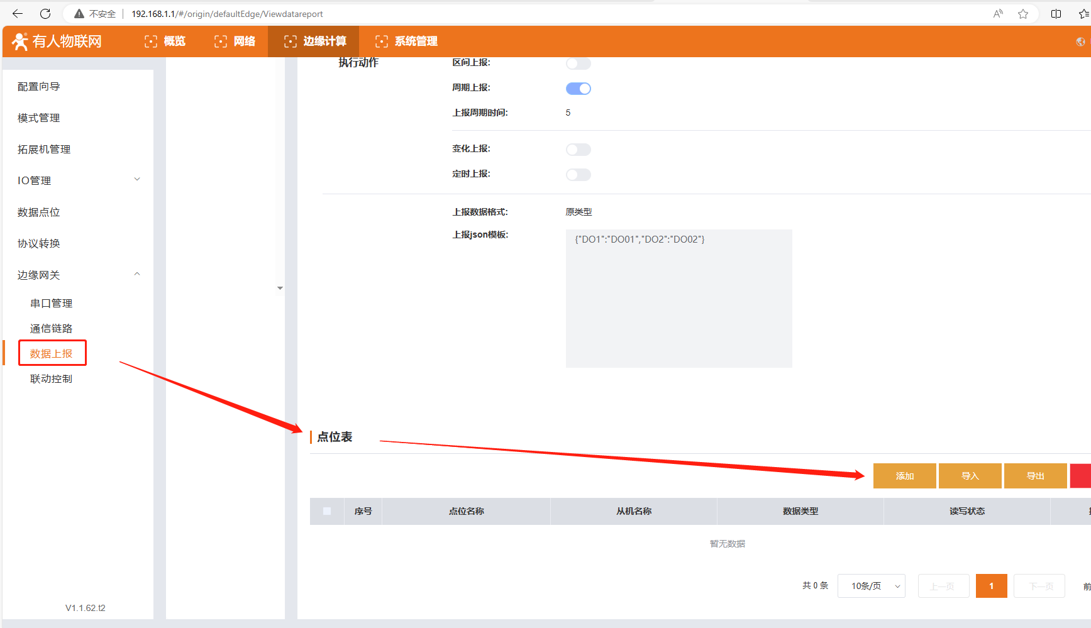Open the 10条/页 page size dropdown
The height and width of the screenshot is (628, 1091).
pyautogui.click(x=871, y=586)
